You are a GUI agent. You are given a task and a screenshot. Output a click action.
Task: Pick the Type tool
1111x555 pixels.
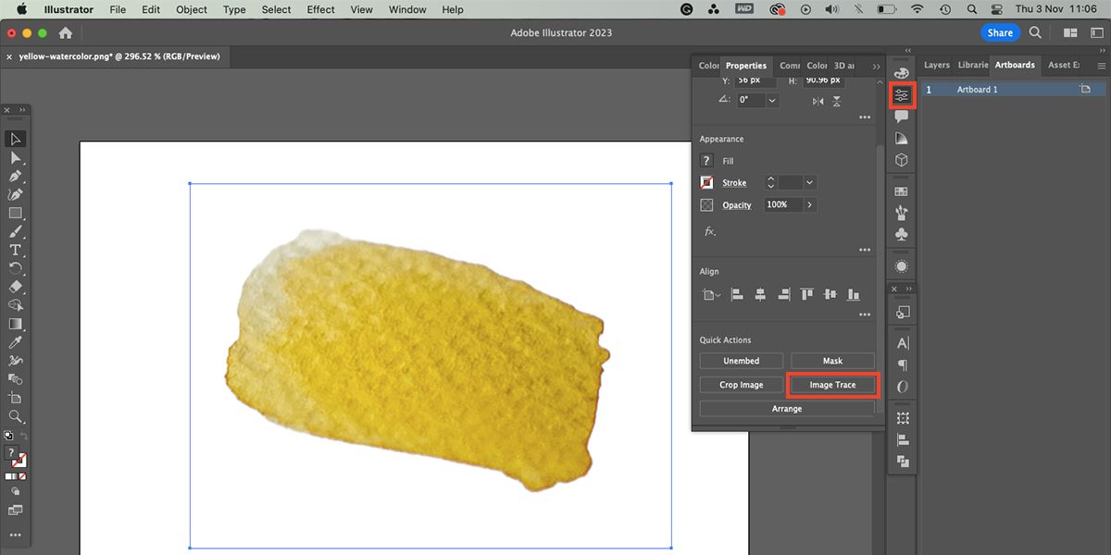coord(16,251)
